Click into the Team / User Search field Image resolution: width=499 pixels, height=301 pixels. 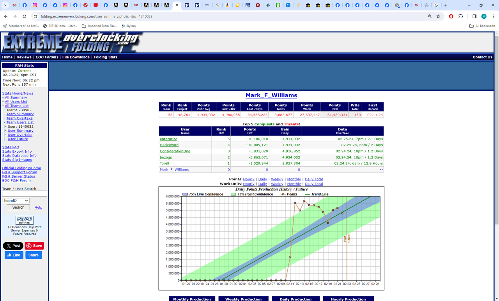click(25, 194)
